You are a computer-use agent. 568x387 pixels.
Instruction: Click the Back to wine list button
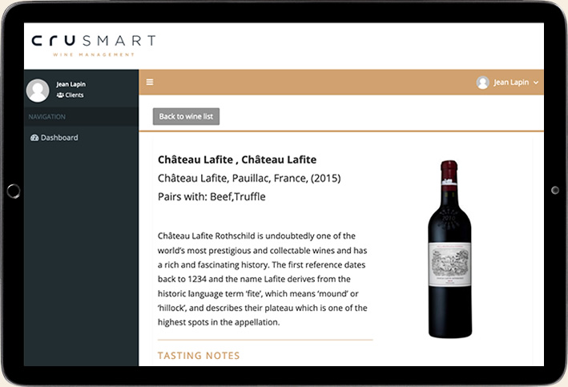click(x=186, y=117)
